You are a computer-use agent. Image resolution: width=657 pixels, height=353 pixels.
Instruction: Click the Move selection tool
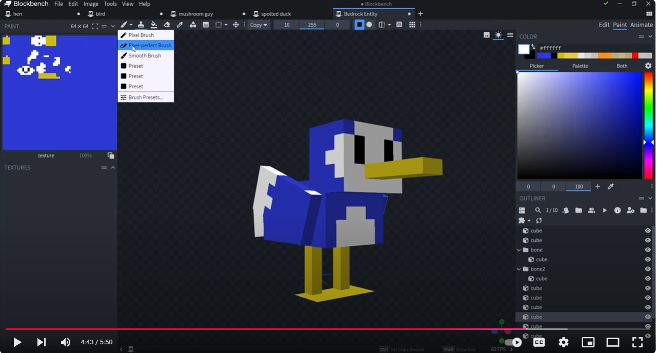(x=236, y=25)
